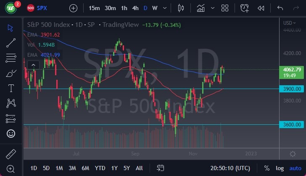Viewport: 306px width, 176px height.
Task: Open chart settings gear icon
Action: pos(293,154)
